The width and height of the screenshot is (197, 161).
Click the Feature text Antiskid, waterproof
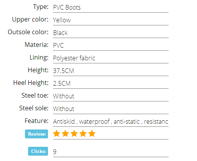(x=81, y=121)
